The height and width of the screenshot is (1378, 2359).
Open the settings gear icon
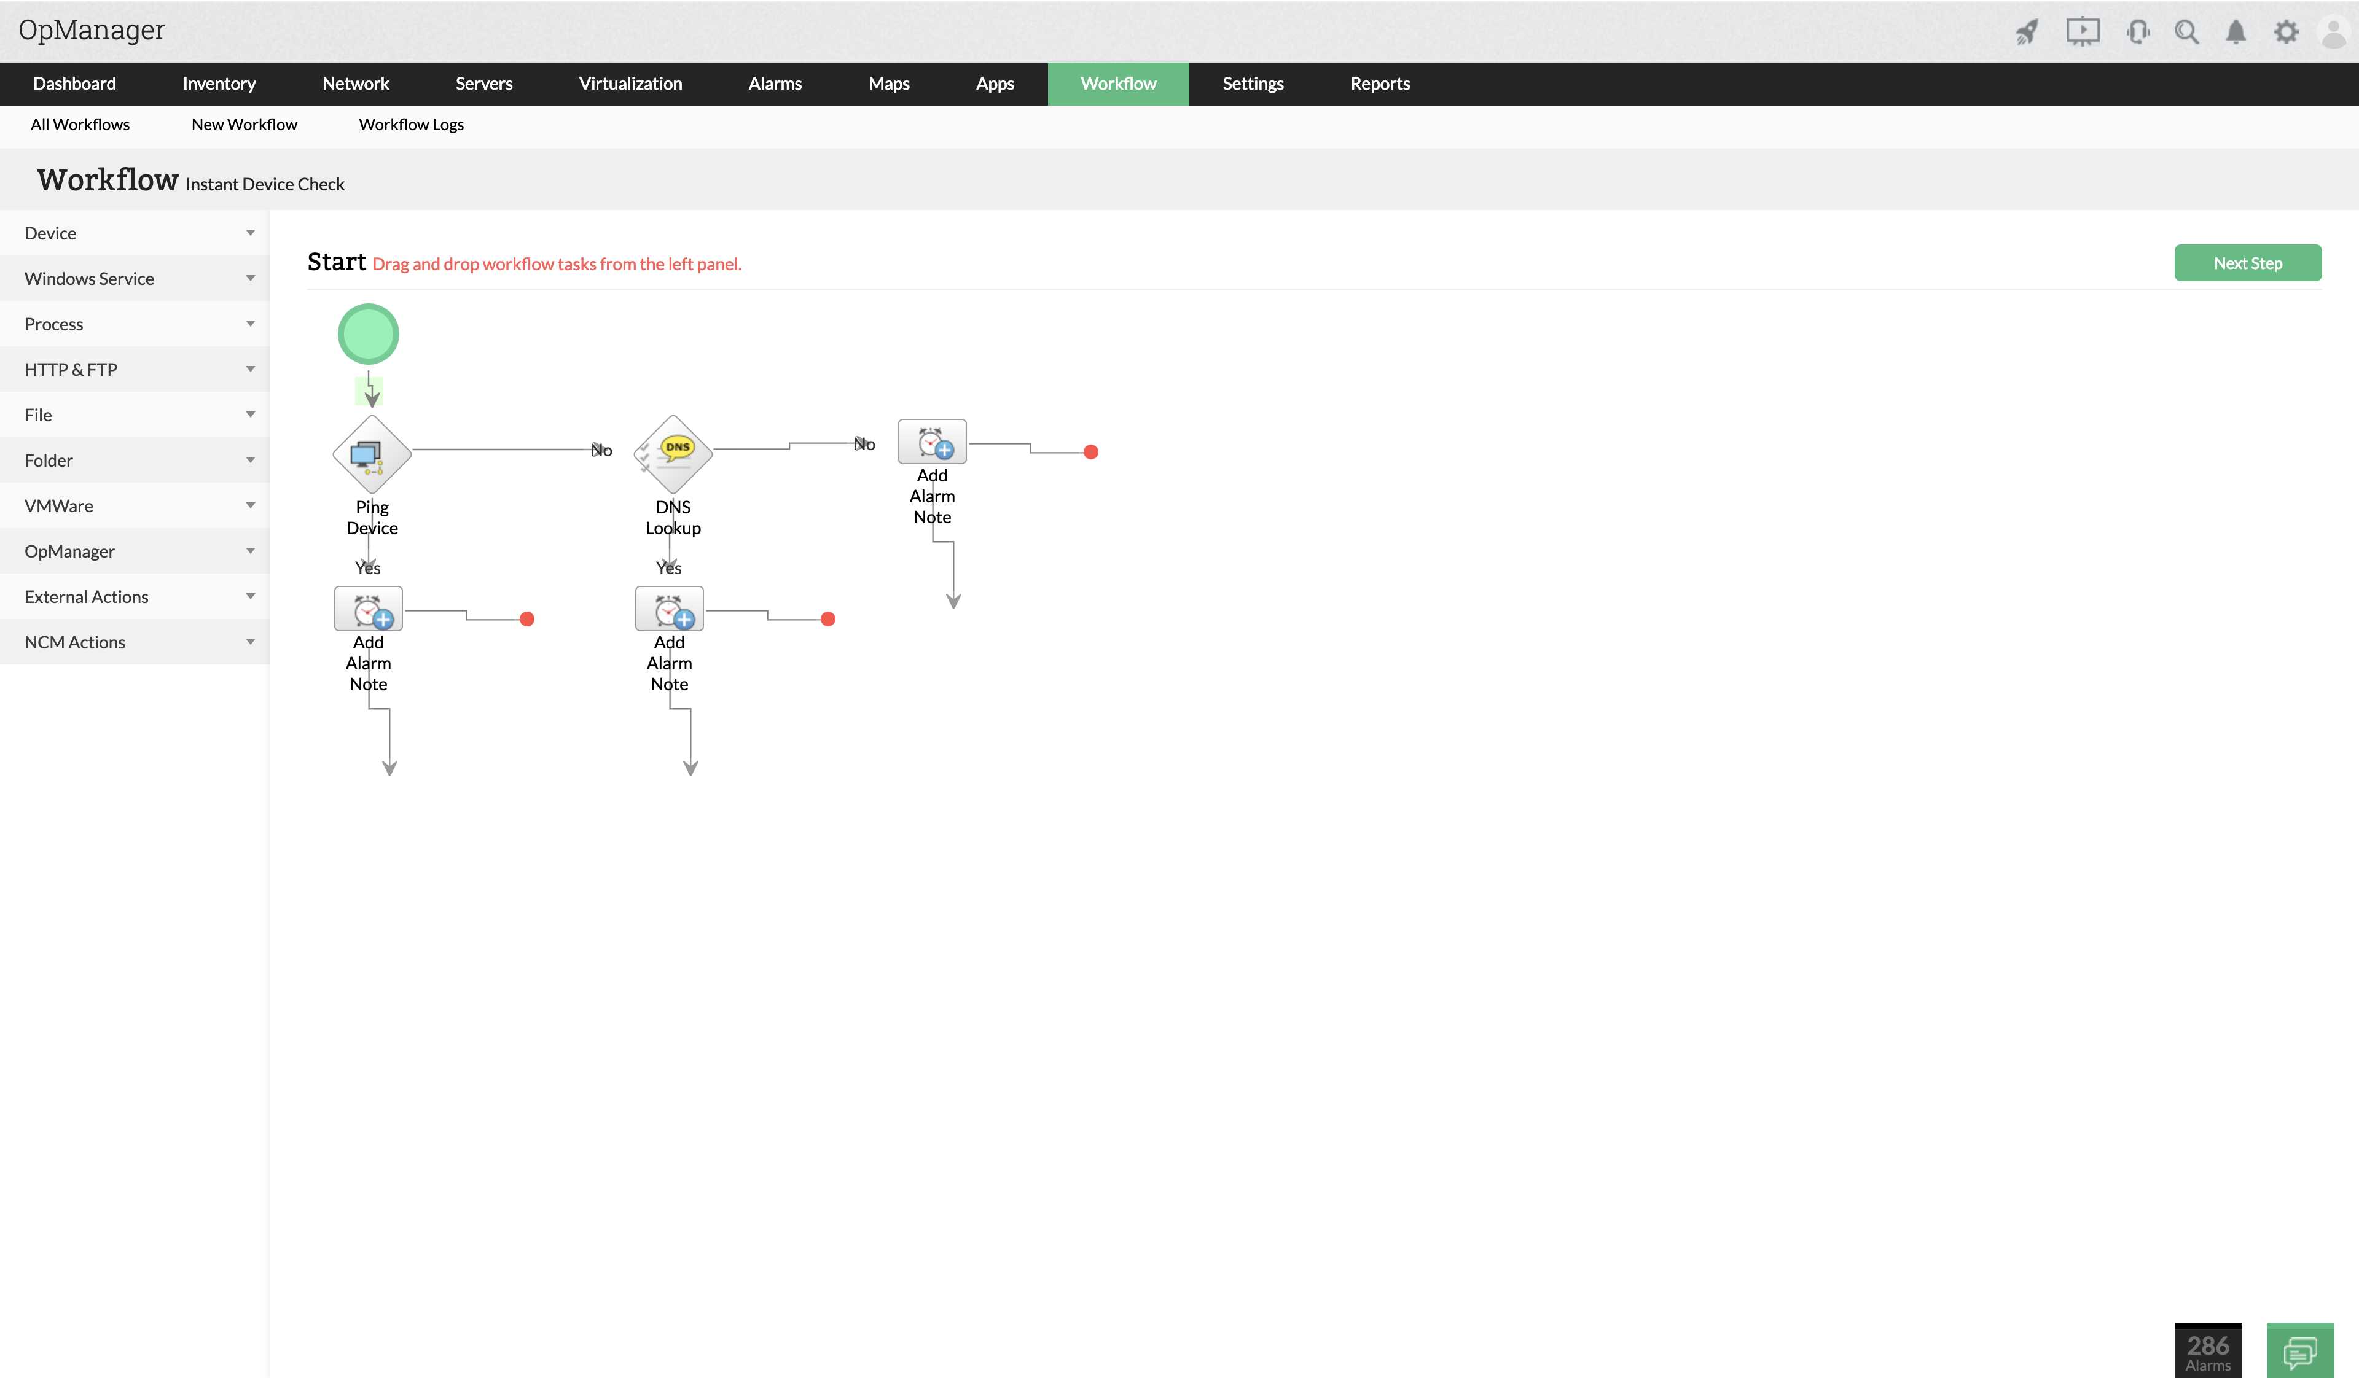click(2286, 31)
